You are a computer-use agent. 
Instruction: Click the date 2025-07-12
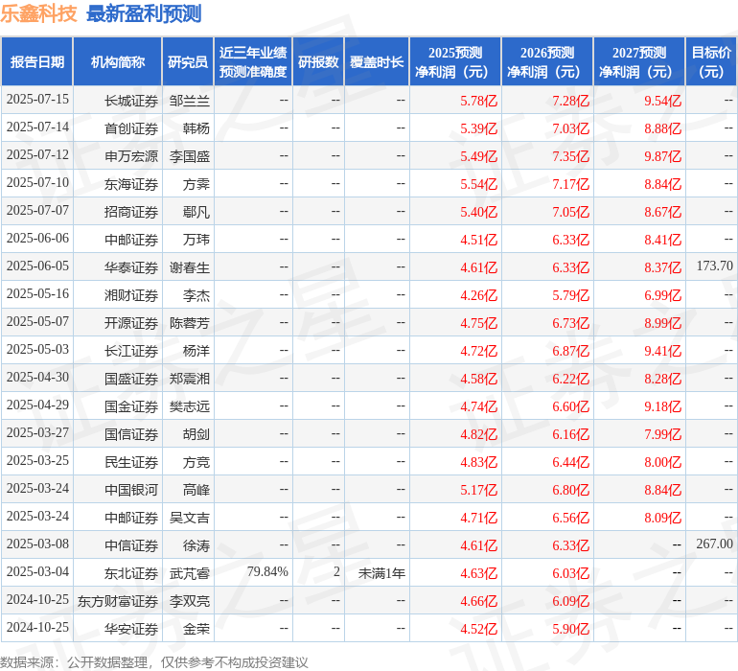click(37, 155)
